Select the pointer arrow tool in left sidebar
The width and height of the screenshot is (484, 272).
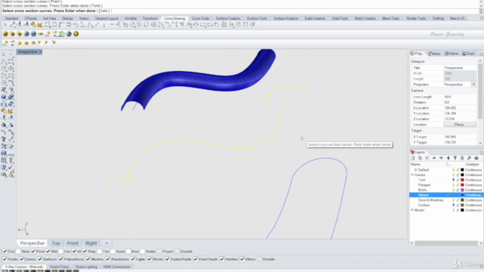click(x=4, y=54)
